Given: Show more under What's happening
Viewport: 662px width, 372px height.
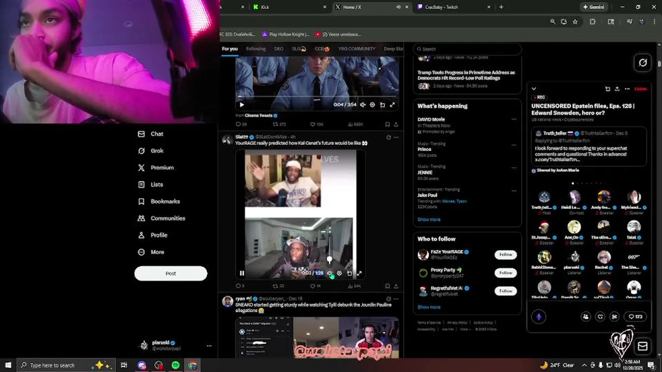Looking at the screenshot, I should tap(429, 220).
